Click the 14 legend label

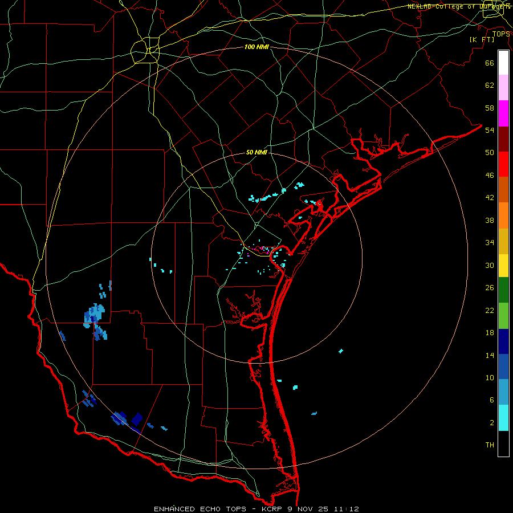coord(490,355)
